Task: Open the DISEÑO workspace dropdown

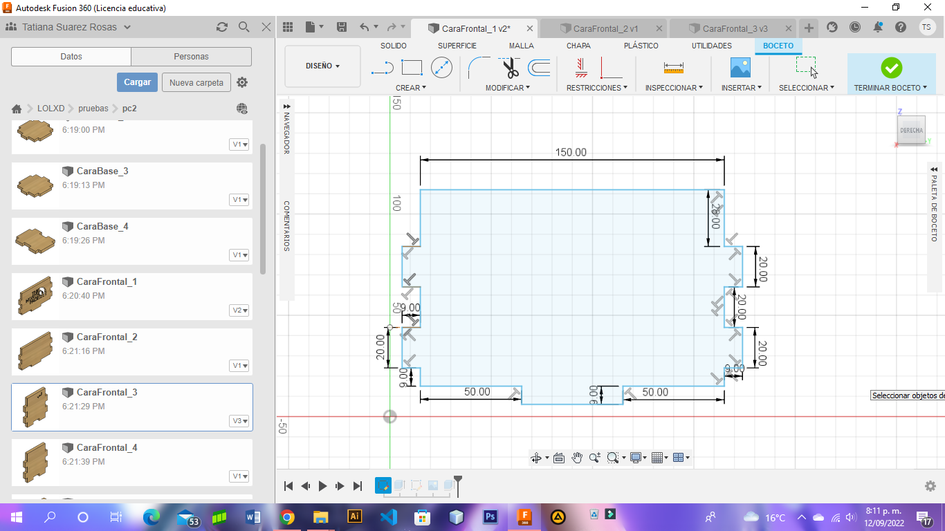Action: click(x=322, y=66)
